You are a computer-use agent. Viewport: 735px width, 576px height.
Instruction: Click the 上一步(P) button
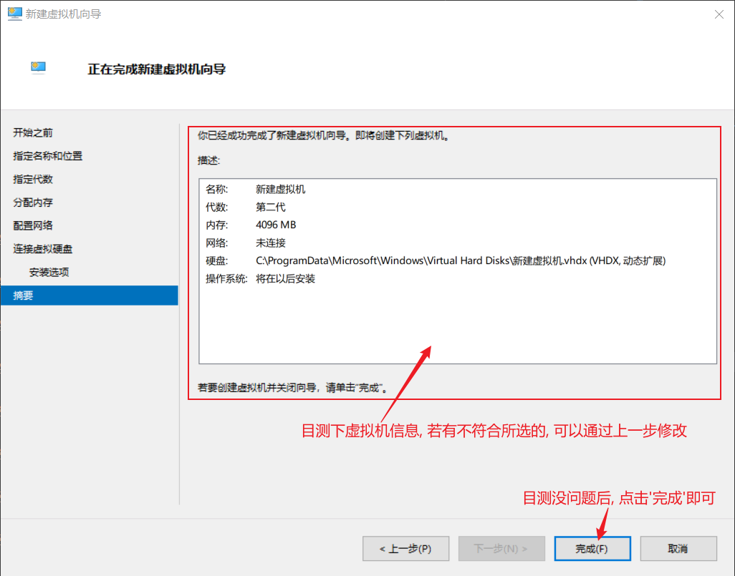coord(406,549)
